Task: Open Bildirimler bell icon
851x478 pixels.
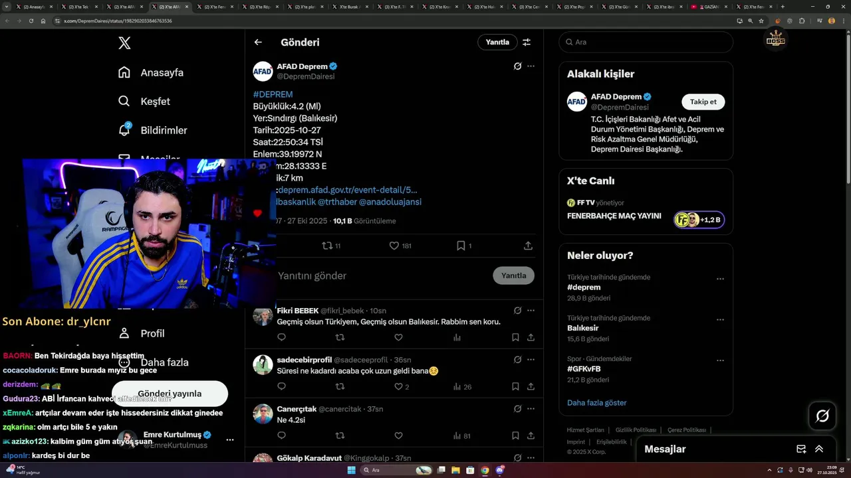Action: click(x=124, y=130)
